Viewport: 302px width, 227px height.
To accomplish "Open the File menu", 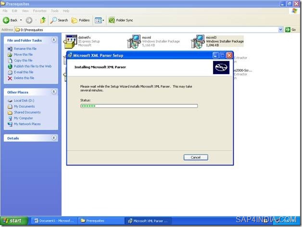I will tap(5, 11).
